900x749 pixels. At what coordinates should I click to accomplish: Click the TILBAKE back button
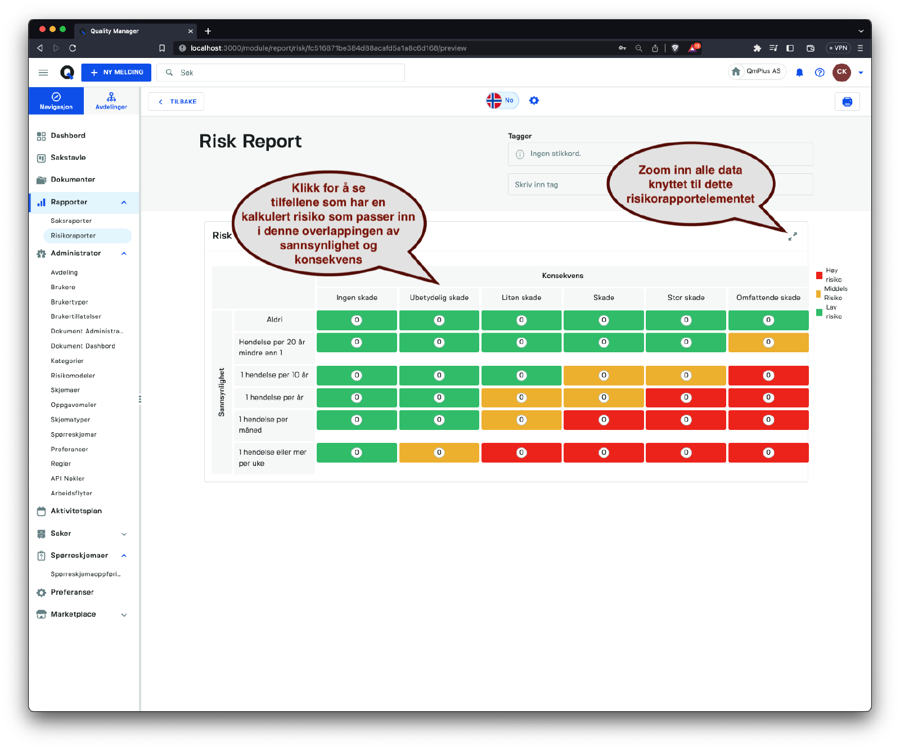(176, 102)
